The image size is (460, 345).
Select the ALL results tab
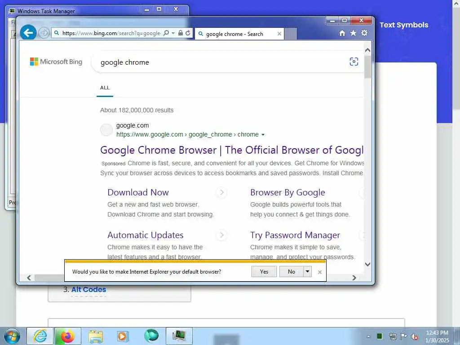pyautogui.click(x=105, y=88)
